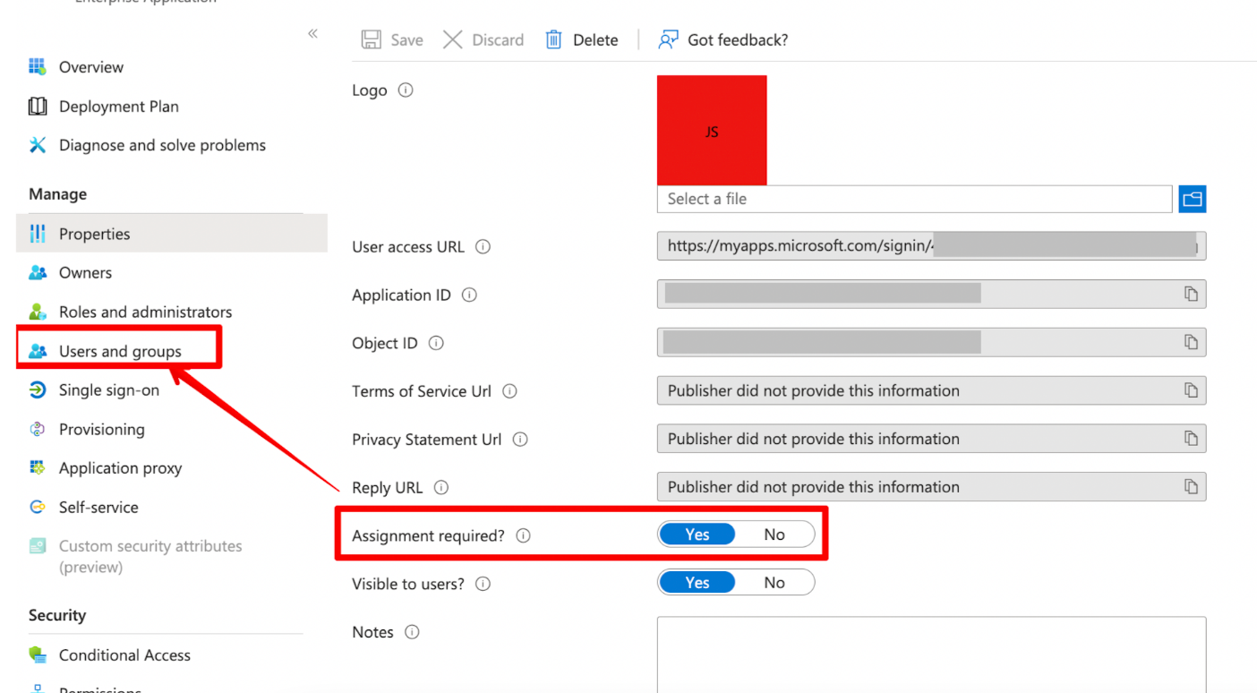The height and width of the screenshot is (693, 1257).
Task: Open Roles and administrators page
Action: click(145, 312)
